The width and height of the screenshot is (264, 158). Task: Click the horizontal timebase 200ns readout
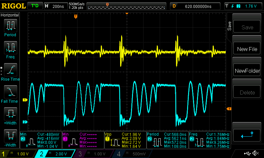[x=55, y=6]
